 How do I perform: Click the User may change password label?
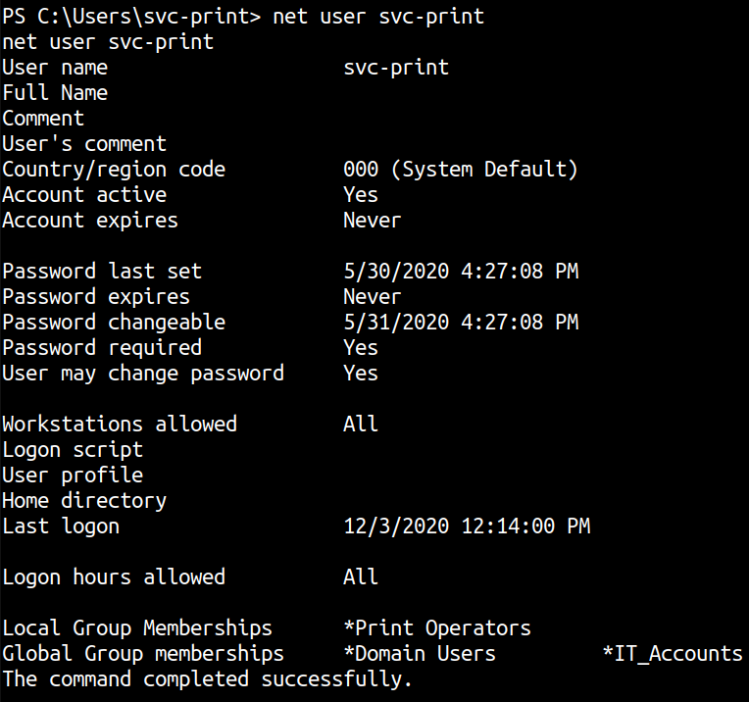pos(143,374)
